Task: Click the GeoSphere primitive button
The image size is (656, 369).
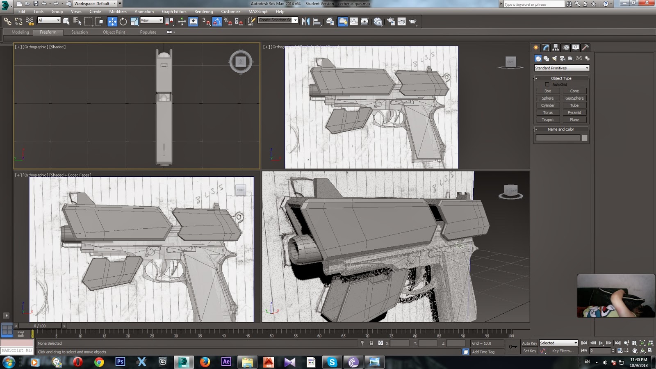Action: point(574,98)
